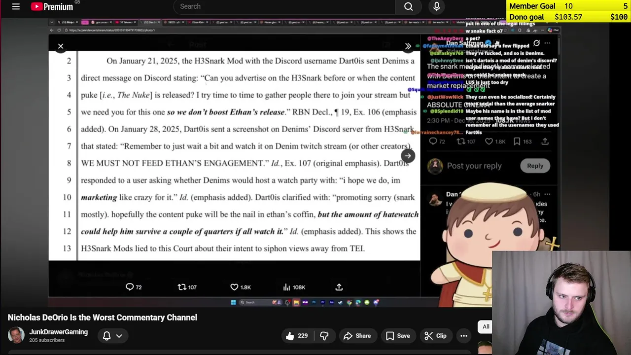Go to next photo with arrow

coord(408,156)
